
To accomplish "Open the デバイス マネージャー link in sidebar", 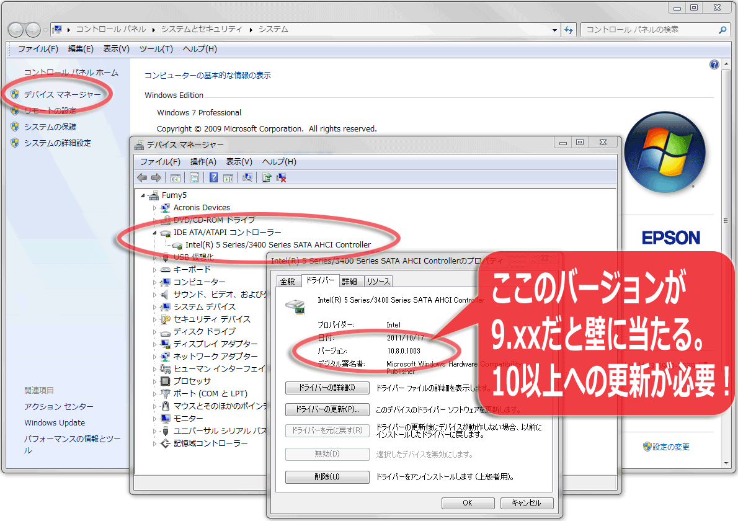I will [63, 95].
